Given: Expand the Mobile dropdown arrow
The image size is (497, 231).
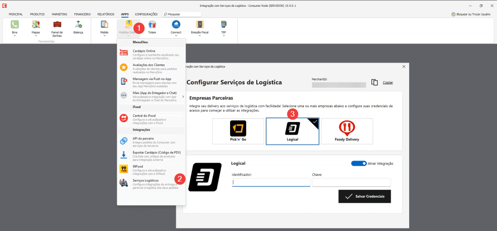Looking at the screenshot, I should (104, 36).
